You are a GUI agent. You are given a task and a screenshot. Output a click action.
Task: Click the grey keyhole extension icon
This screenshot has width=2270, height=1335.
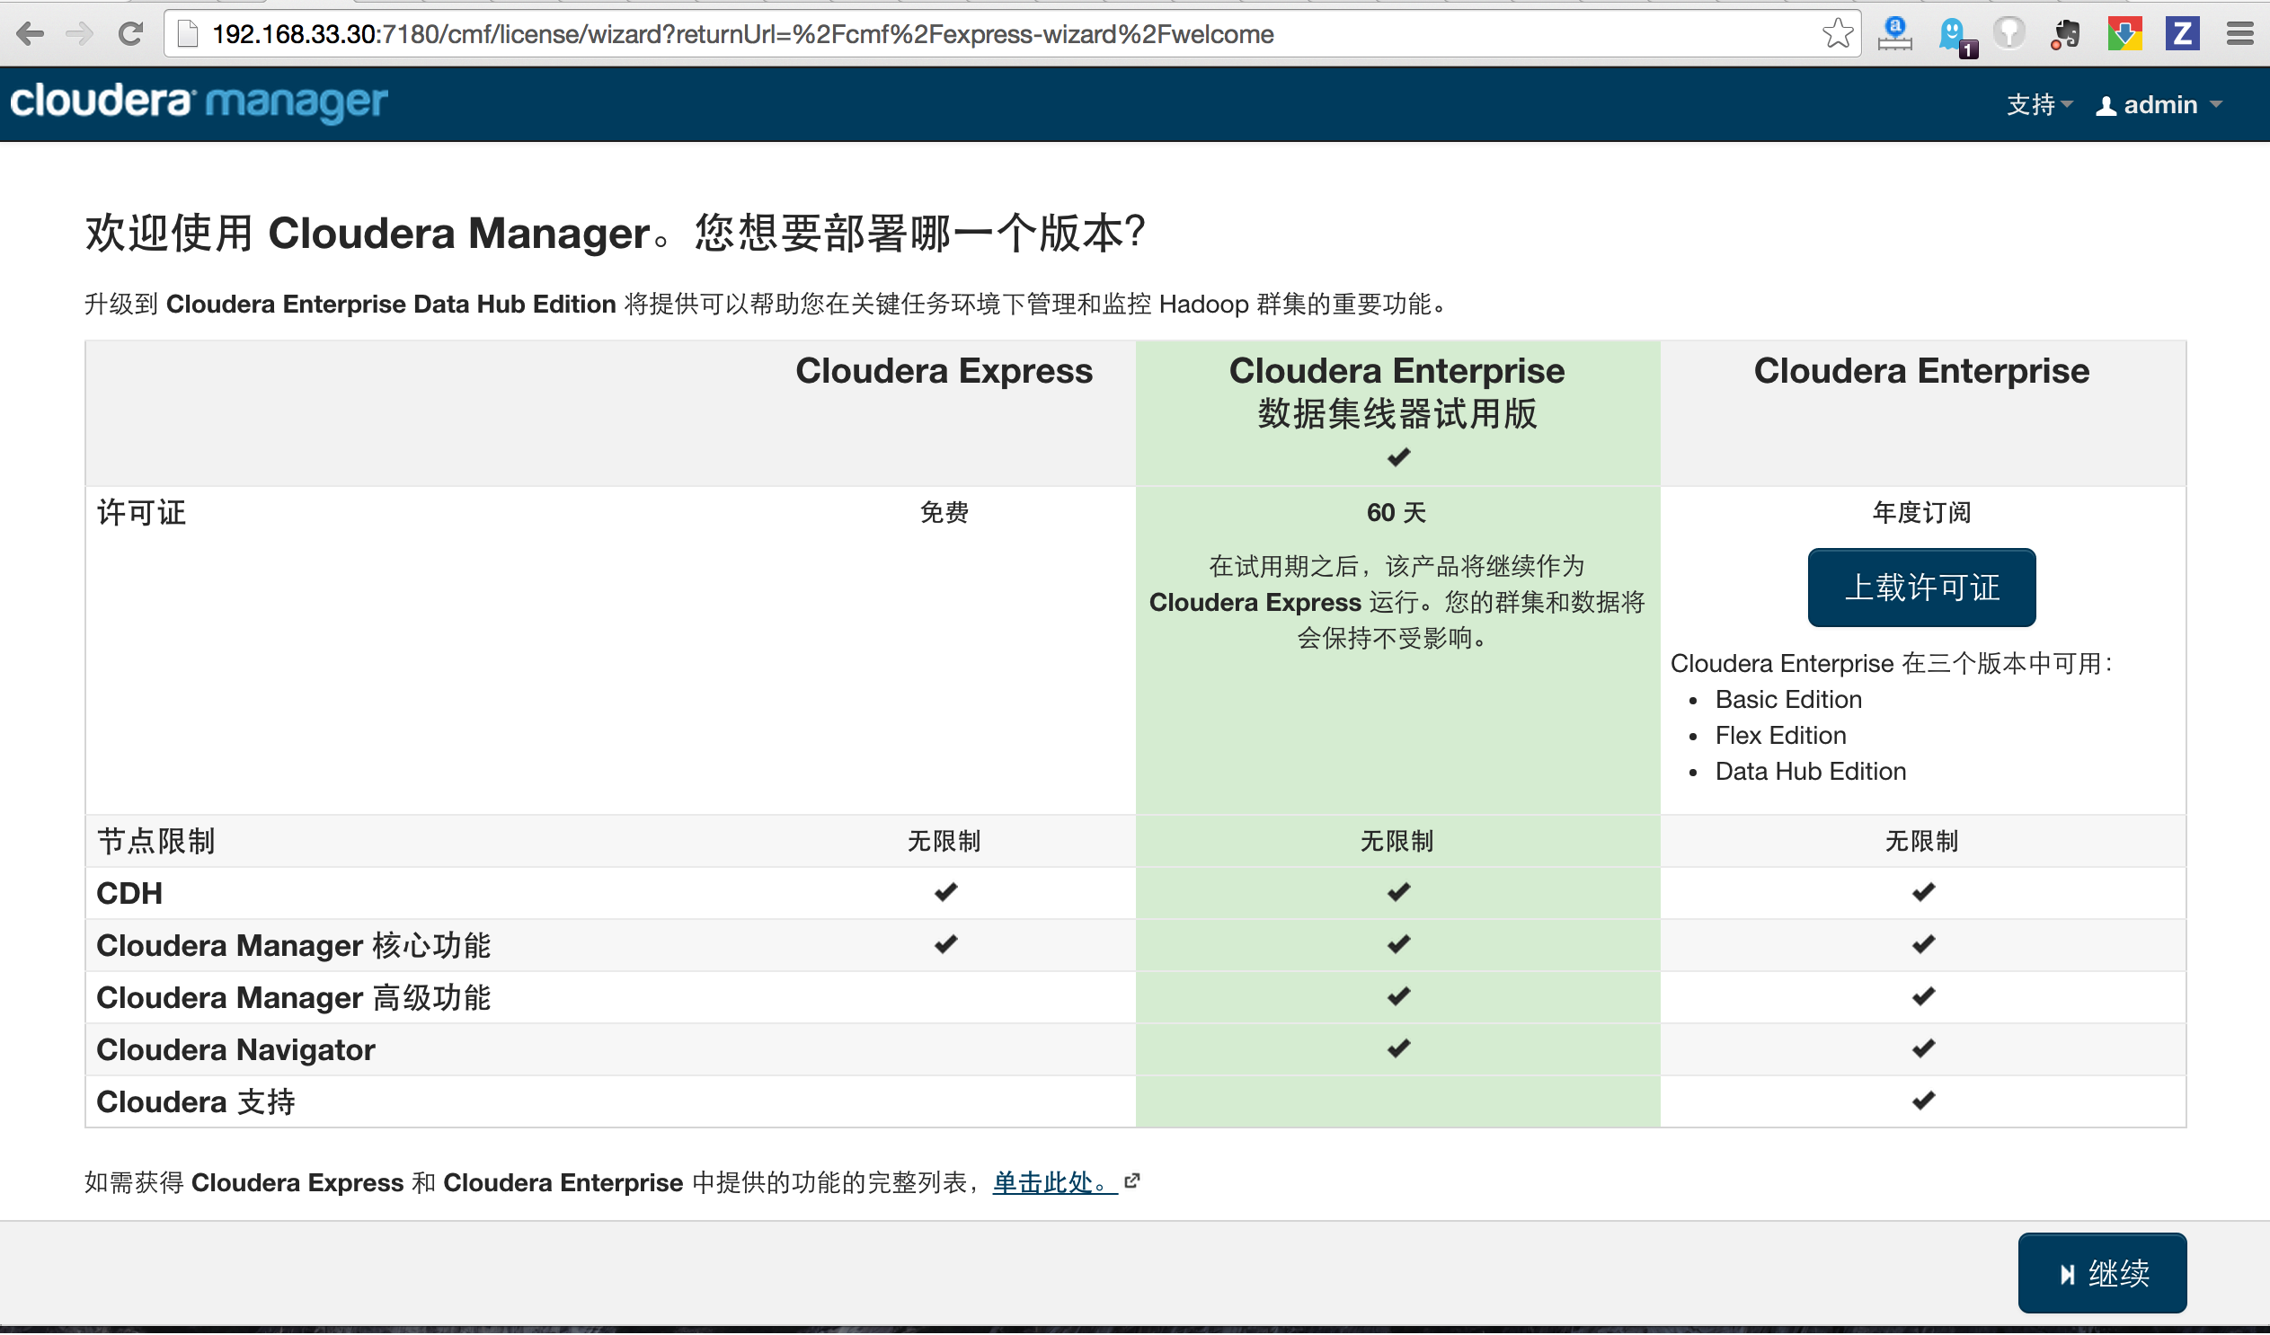[2008, 34]
